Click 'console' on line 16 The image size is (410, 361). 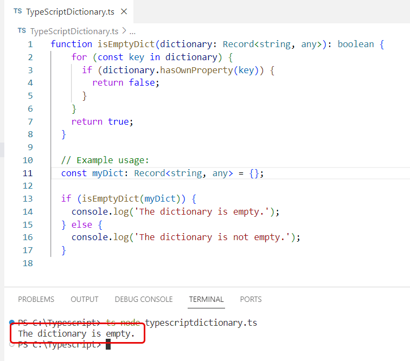[89, 237]
